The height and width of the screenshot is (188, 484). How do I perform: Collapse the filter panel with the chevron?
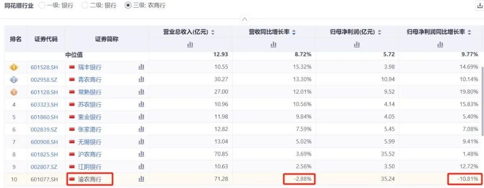click(245, 19)
